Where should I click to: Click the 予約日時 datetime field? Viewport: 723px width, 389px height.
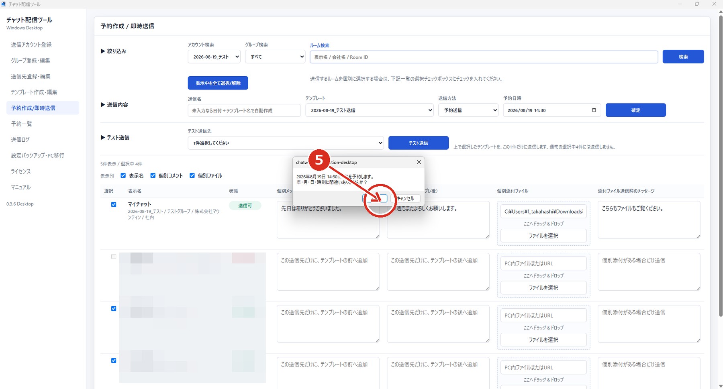click(x=552, y=110)
